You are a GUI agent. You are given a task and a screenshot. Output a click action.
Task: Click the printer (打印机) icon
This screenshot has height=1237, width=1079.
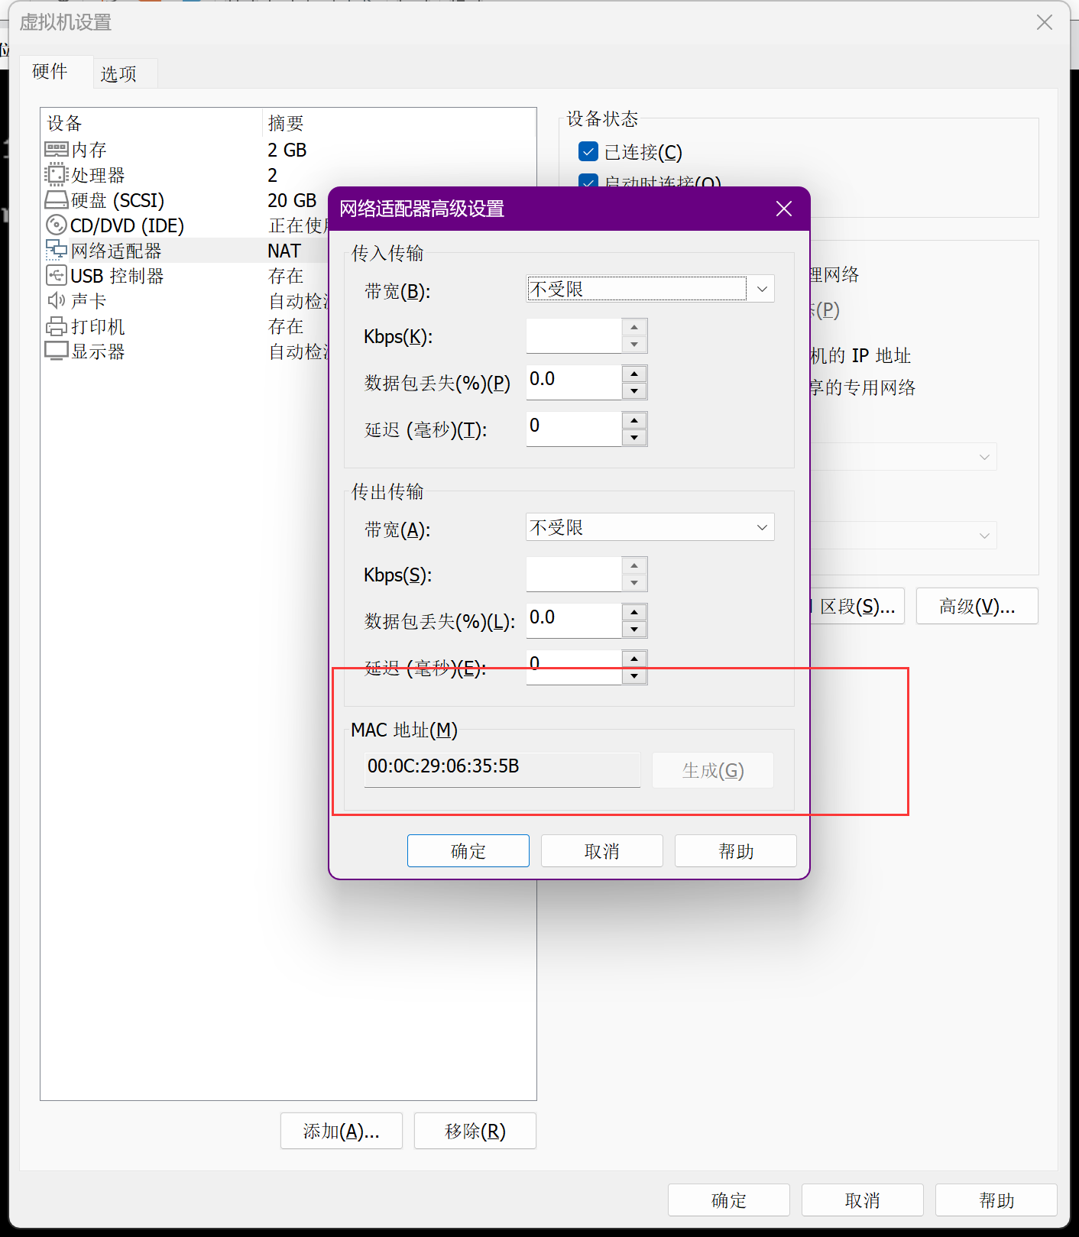(57, 326)
